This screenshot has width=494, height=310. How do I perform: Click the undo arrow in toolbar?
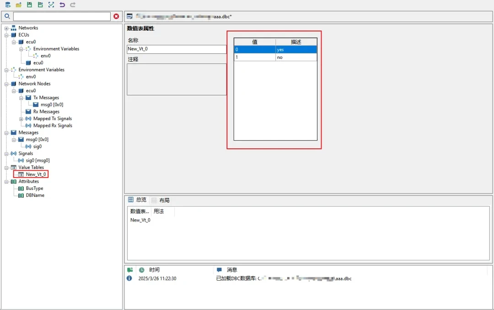click(x=62, y=5)
